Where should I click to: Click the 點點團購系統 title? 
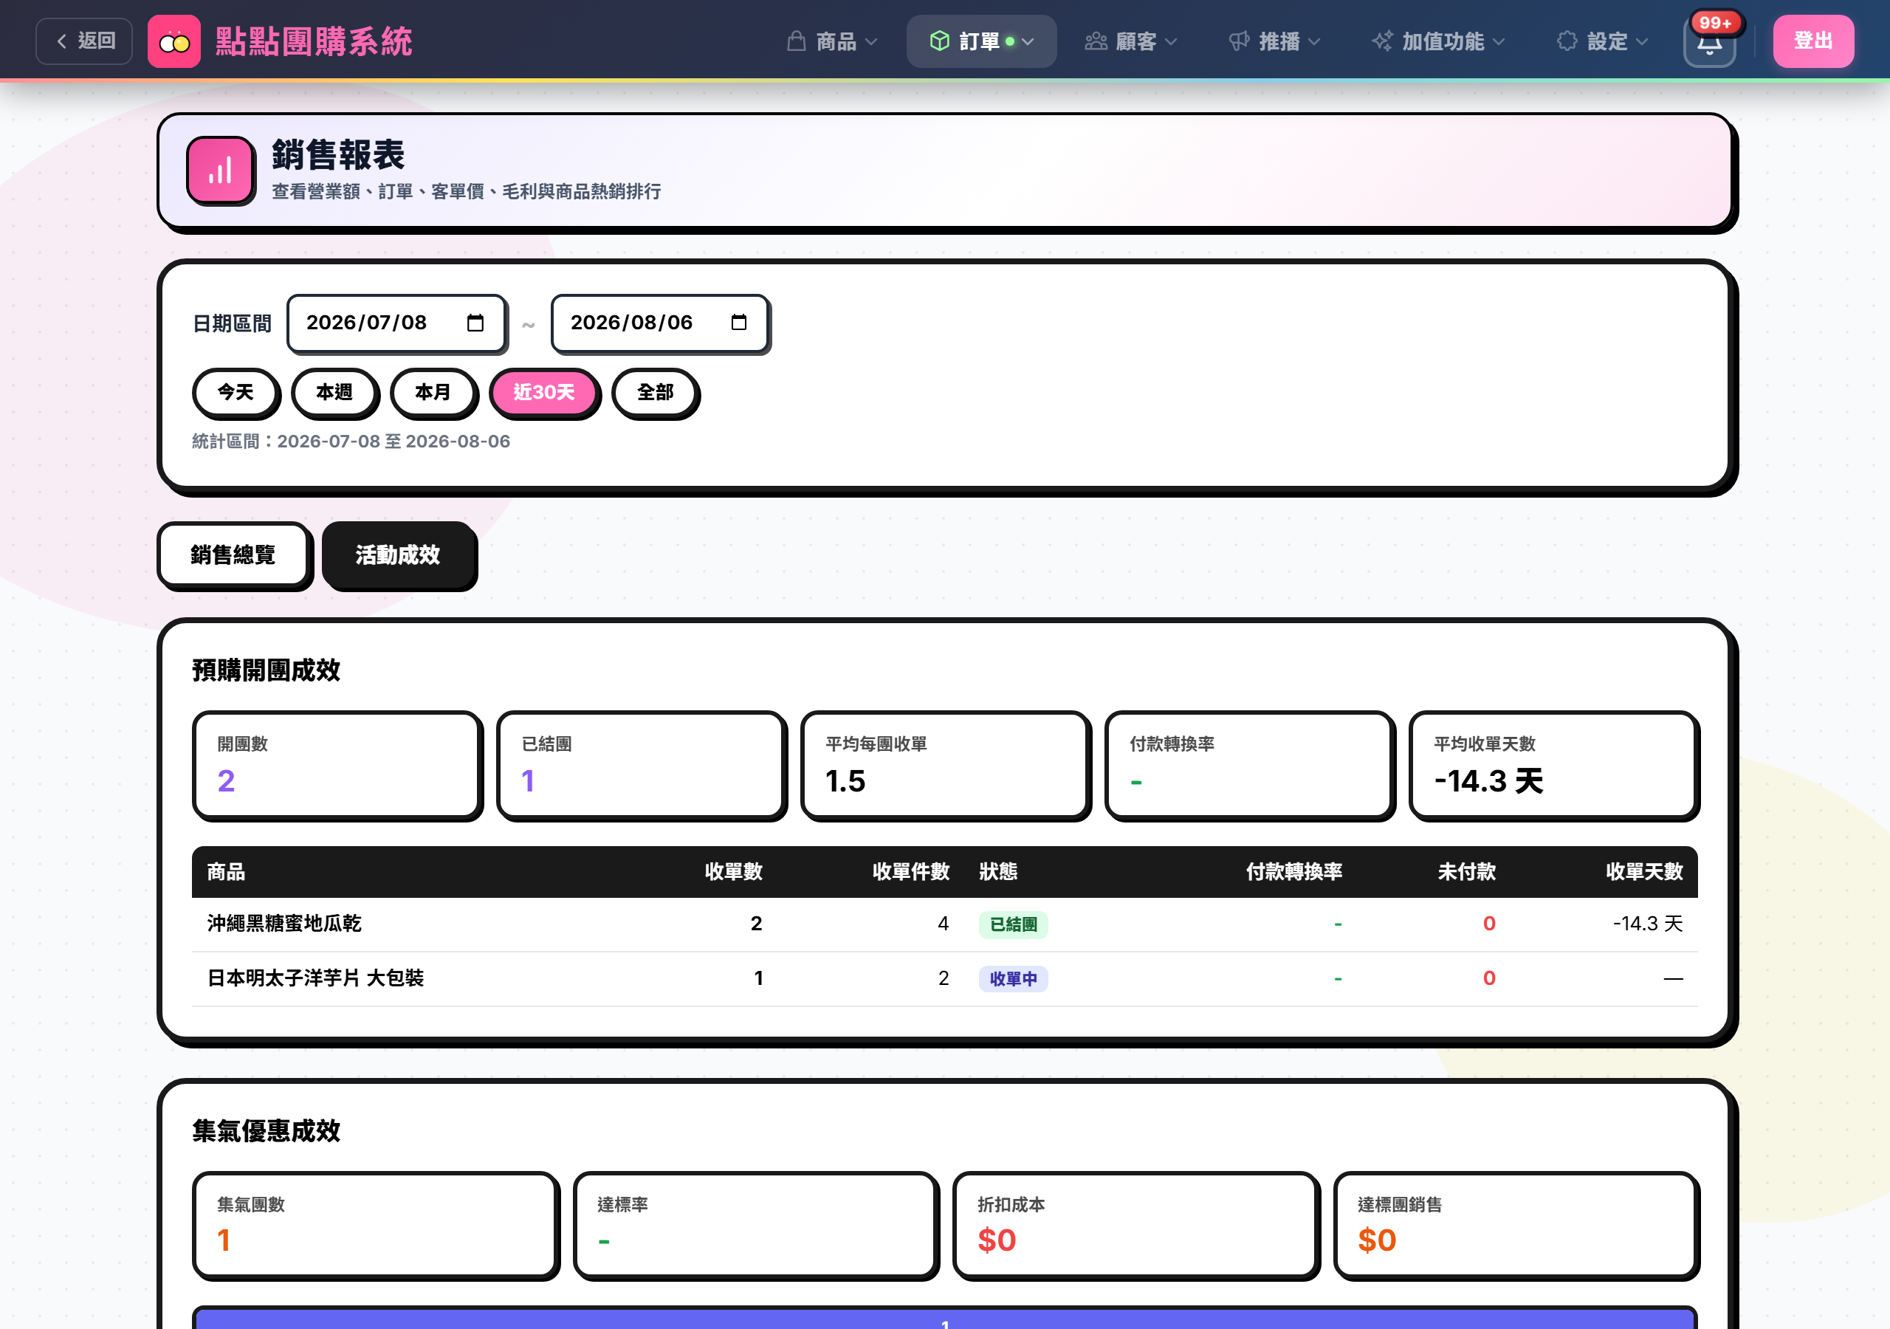(x=314, y=41)
